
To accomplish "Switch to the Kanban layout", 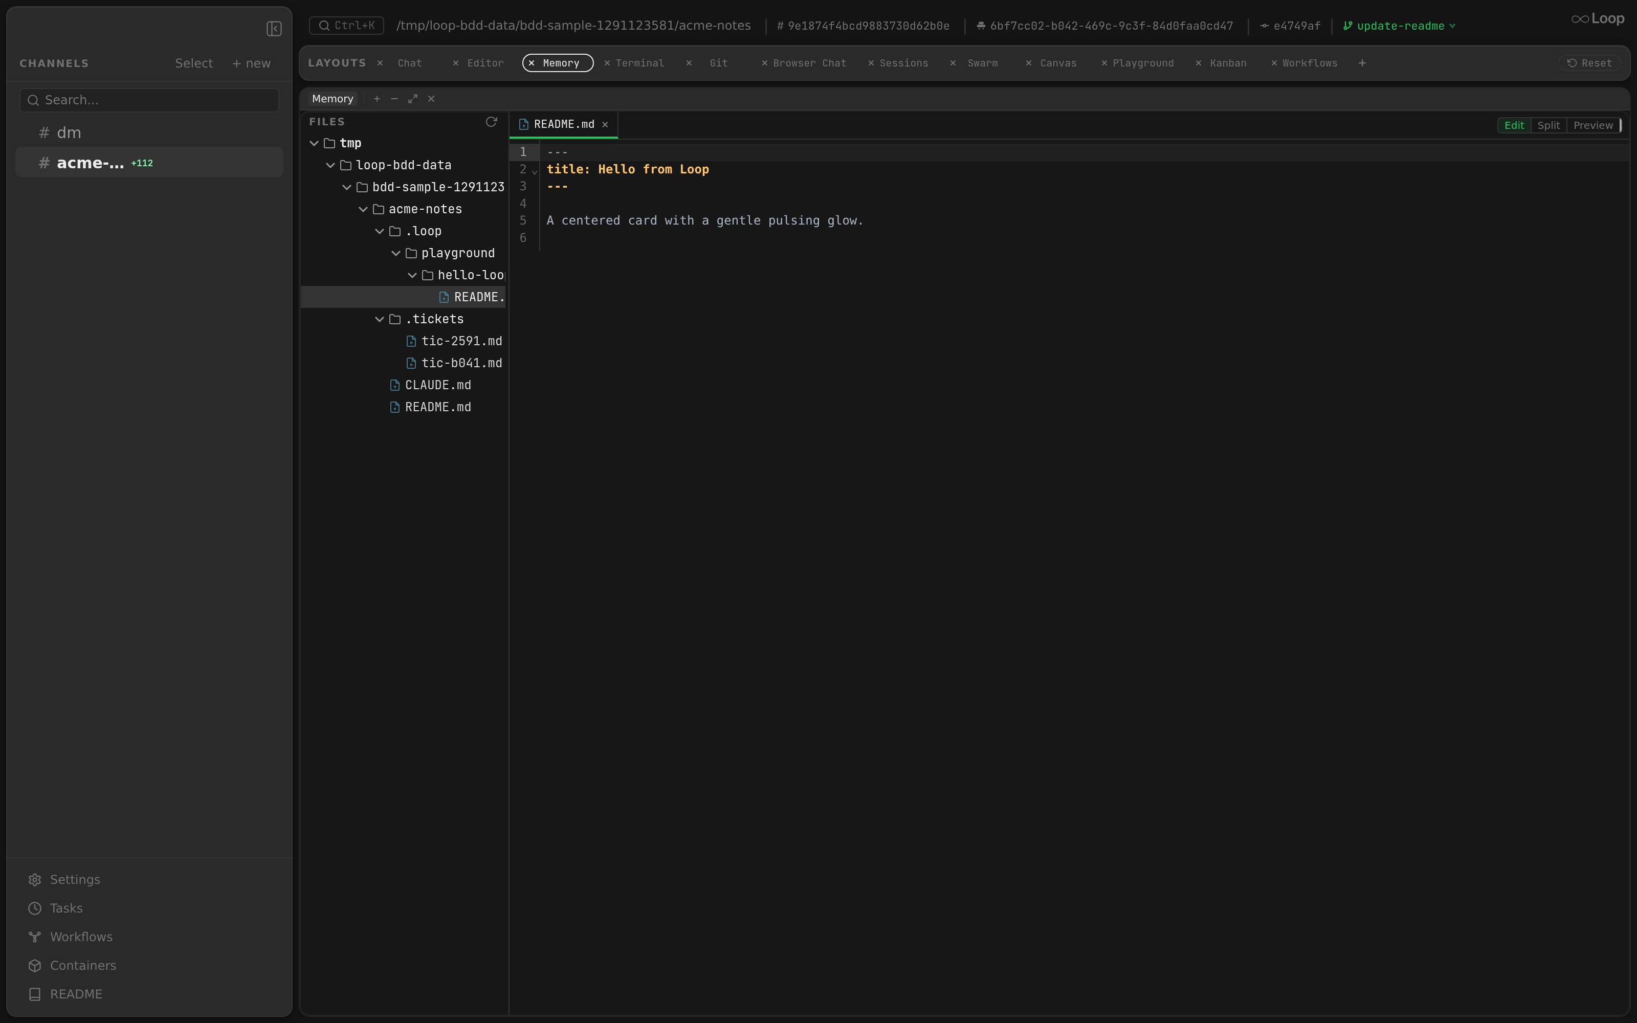I will point(1228,63).
